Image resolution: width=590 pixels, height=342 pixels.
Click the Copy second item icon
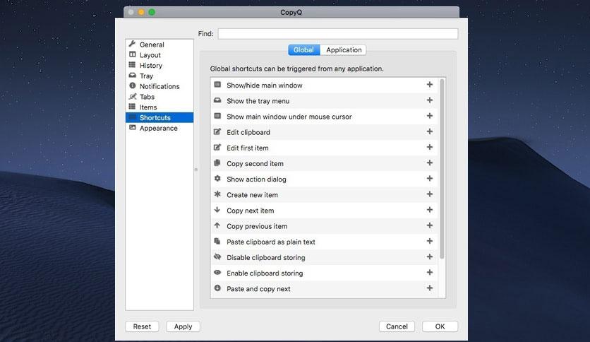point(217,163)
